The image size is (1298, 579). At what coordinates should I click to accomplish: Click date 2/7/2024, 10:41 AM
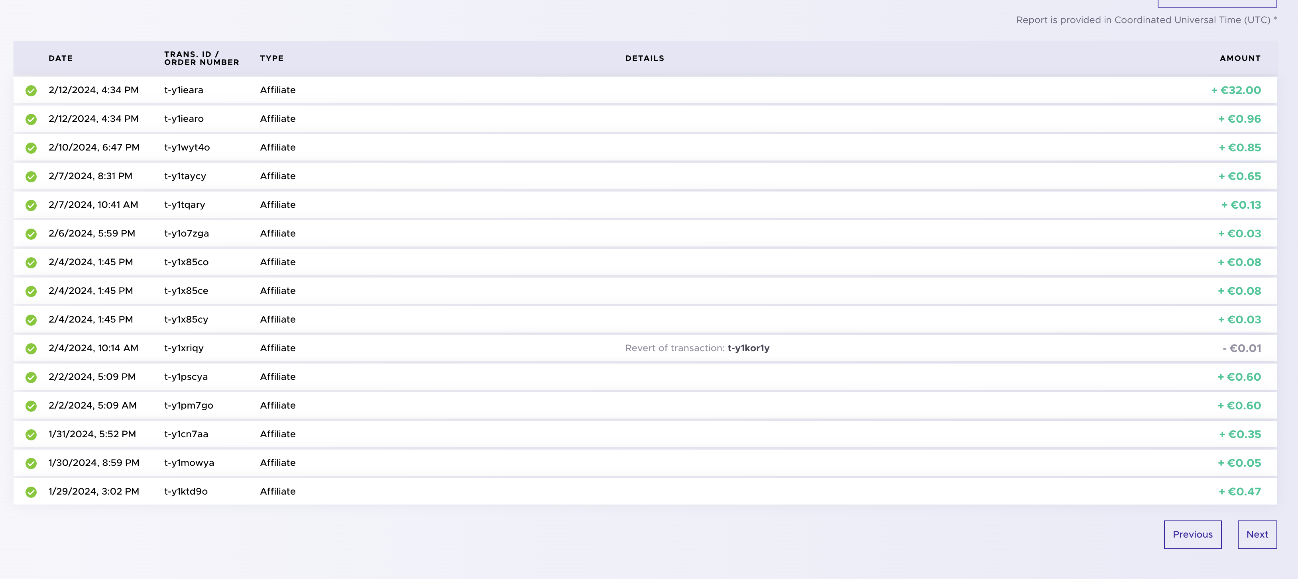coord(93,205)
